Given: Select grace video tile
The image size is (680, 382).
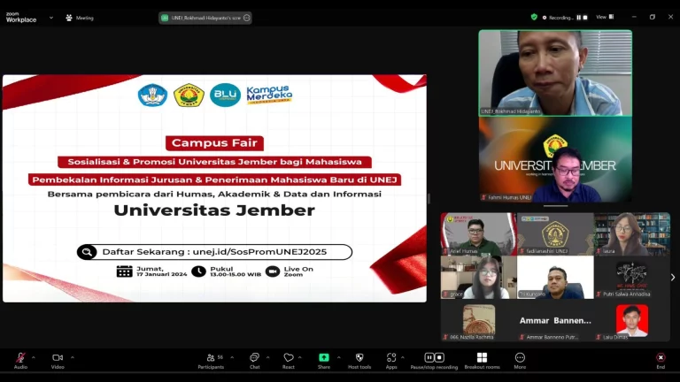Looking at the screenshot, I should tap(479, 277).
